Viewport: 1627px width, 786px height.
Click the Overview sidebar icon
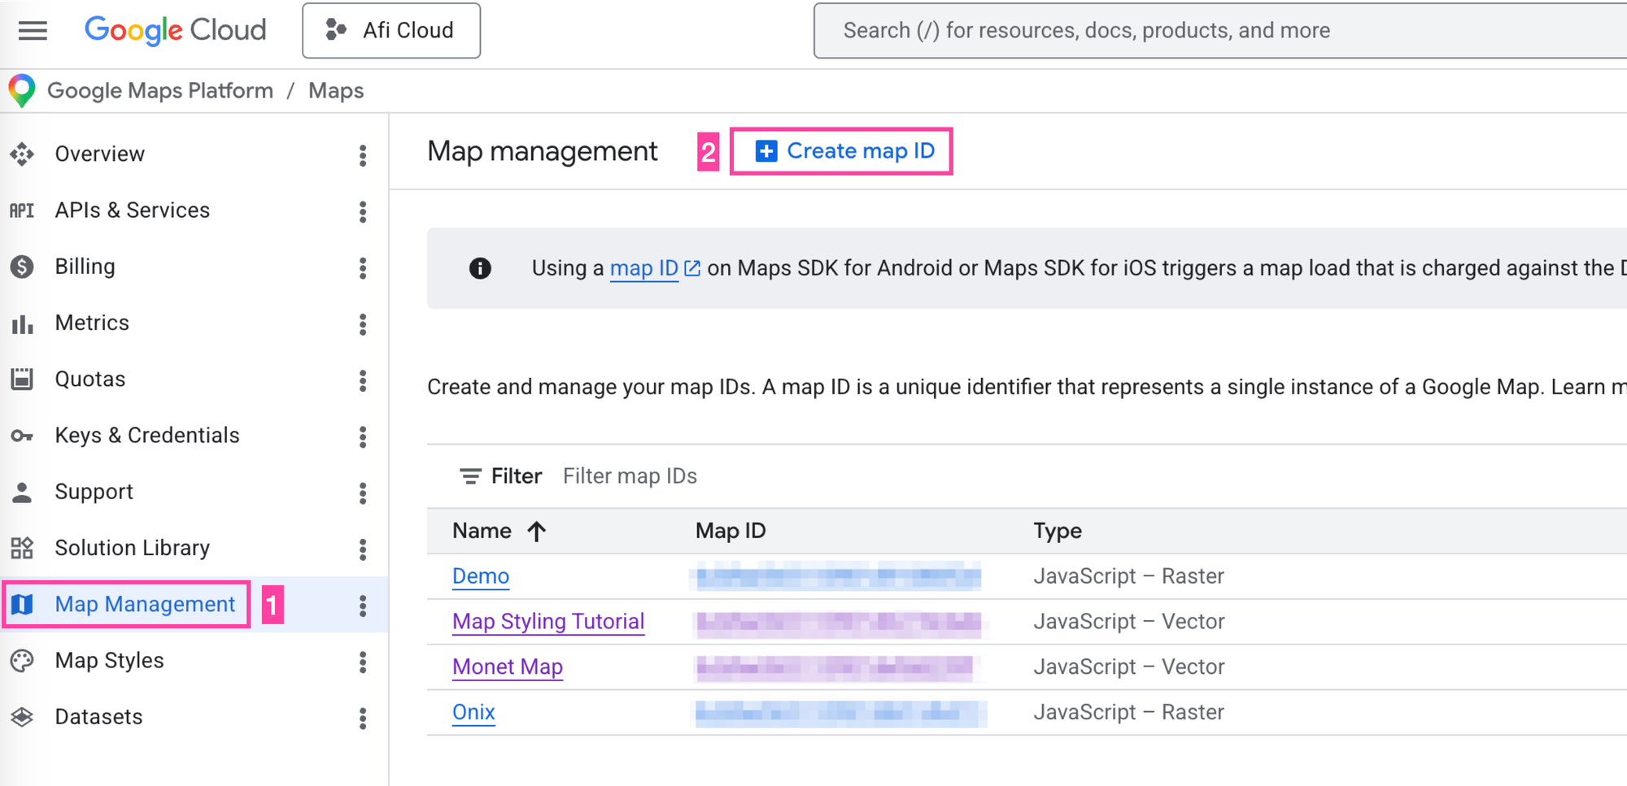(x=22, y=154)
